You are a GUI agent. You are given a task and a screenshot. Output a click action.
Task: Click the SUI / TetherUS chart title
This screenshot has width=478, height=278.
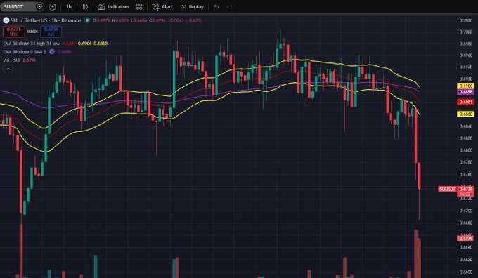46,20
